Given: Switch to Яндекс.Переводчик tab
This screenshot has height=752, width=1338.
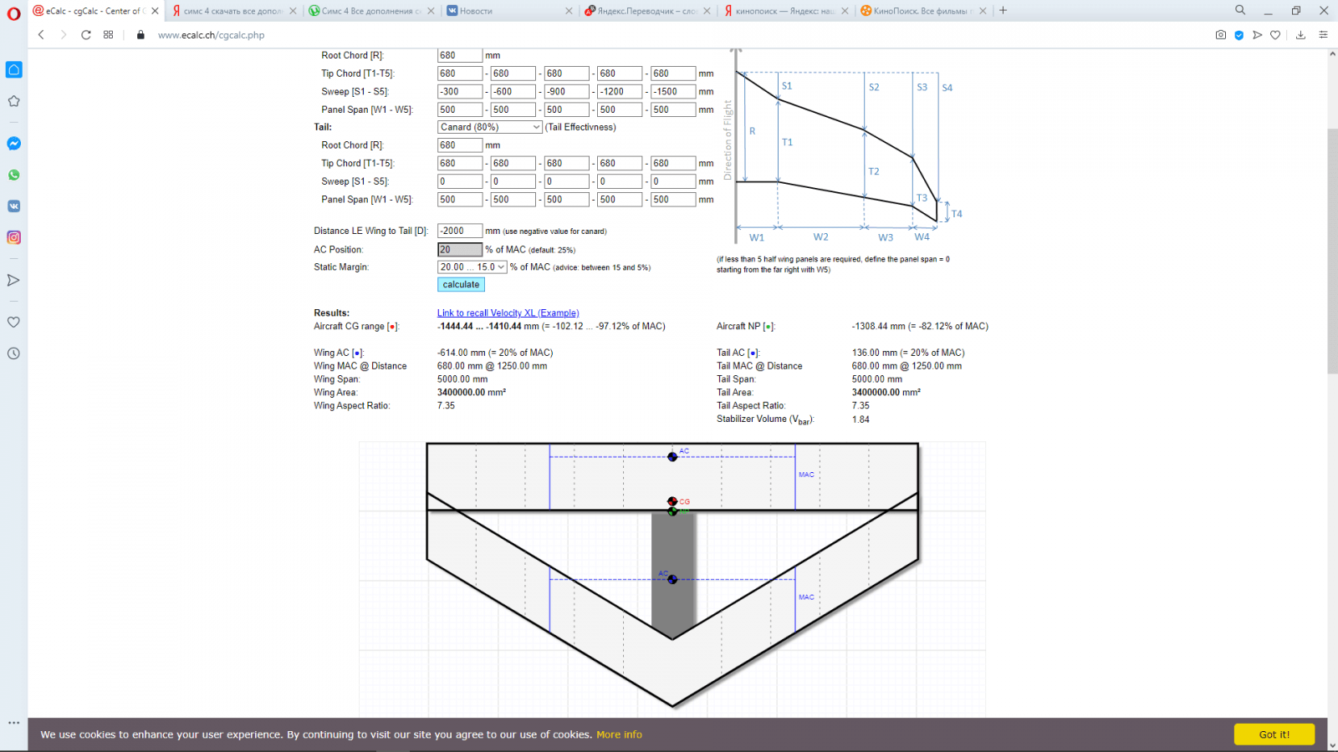Looking at the screenshot, I should [644, 11].
